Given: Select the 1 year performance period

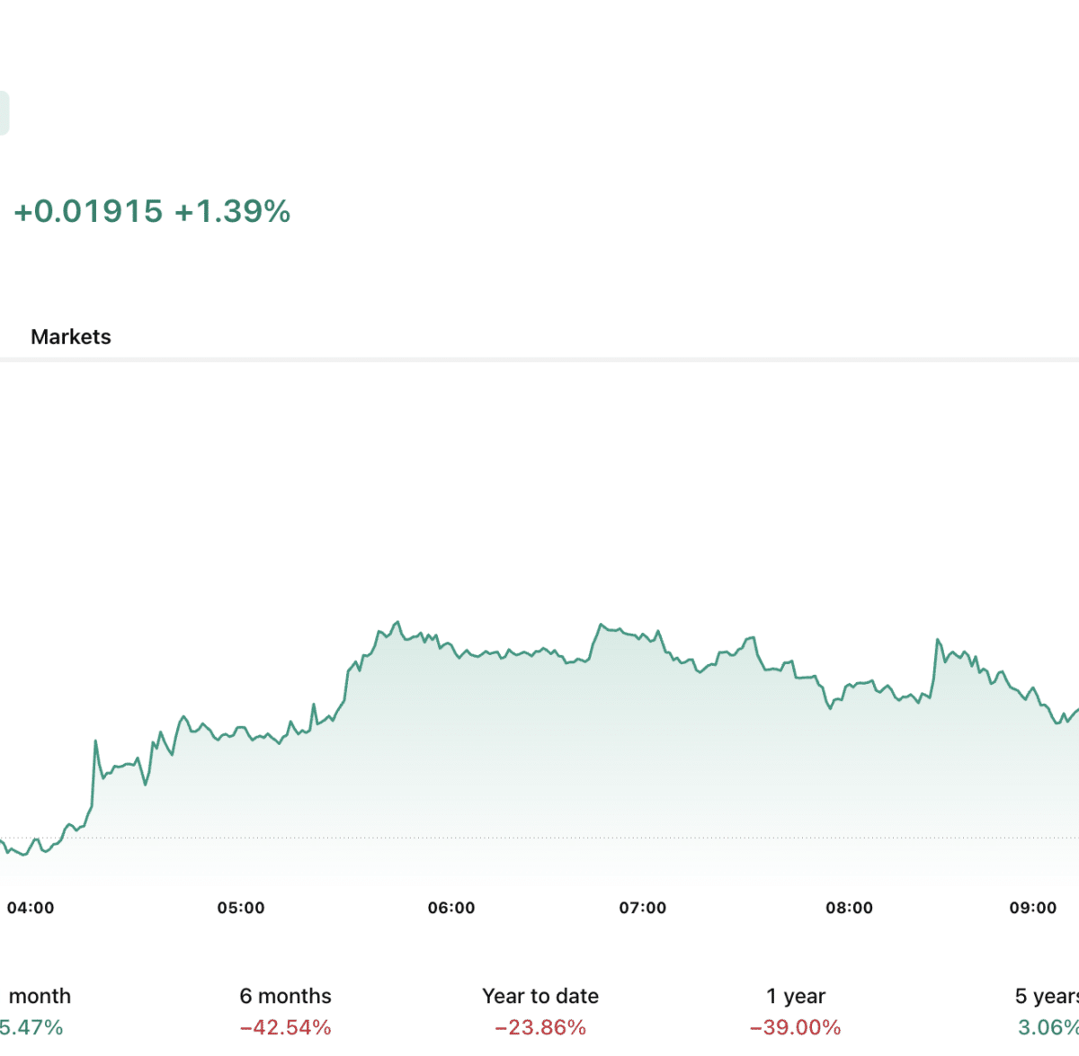Looking at the screenshot, I should (x=796, y=996).
